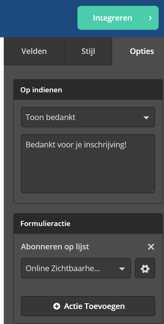164x324 pixels.
Task: Click the empty area below thank-you text
Action: [x=88, y=172]
